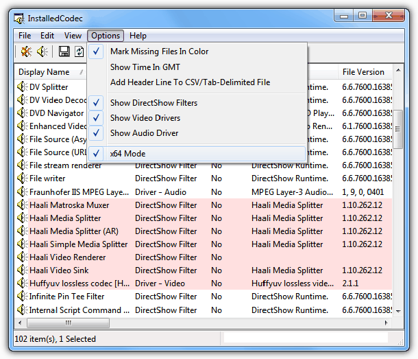Screen dimensions: 418x359
Task: Select the Huffyuv lossless codec row
Action: 204,283
